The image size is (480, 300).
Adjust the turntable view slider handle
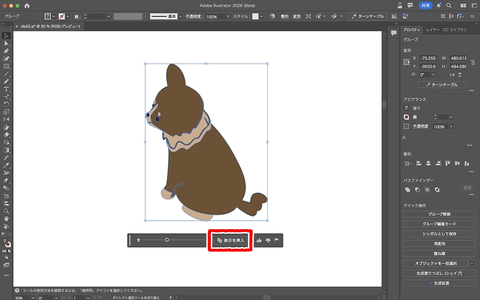[x=167, y=240]
